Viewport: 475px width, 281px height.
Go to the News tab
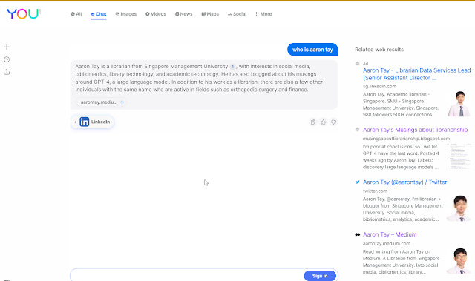pos(183,14)
